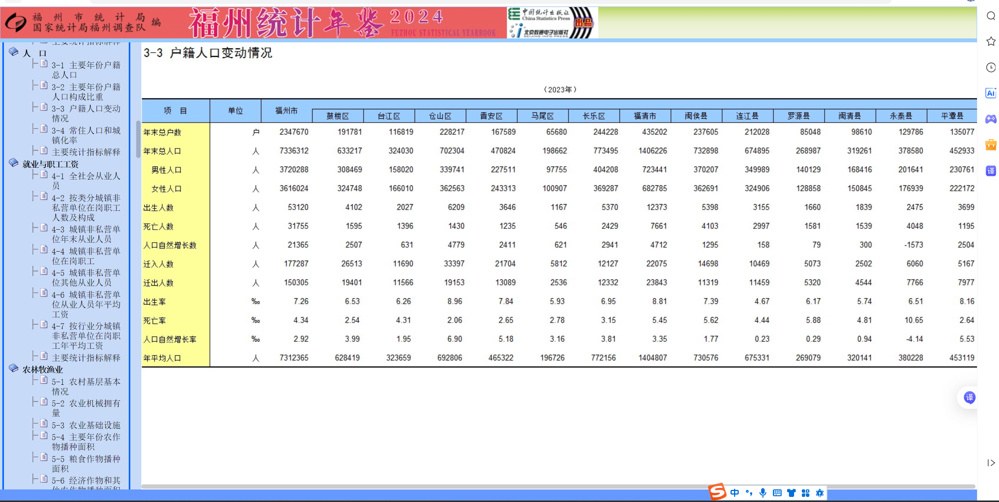Open the 5-3 农业基础设施 link

[x=86, y=425]
